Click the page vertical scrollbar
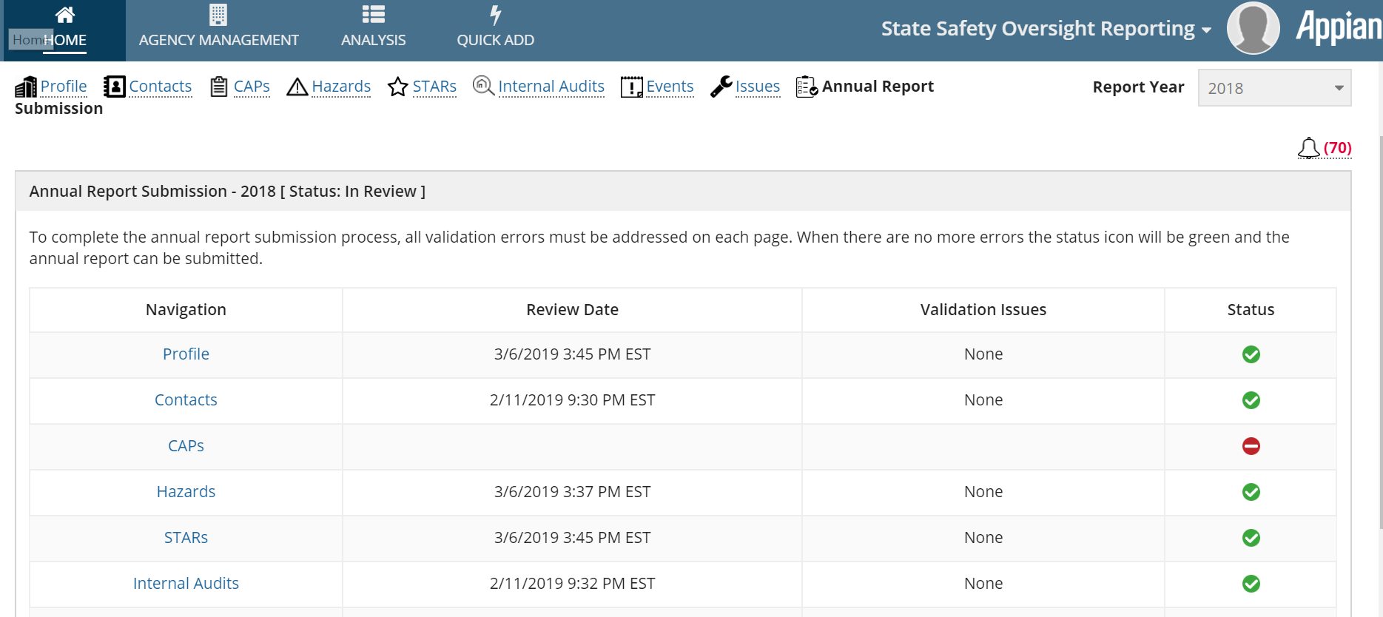Screen dimensions: 1383x617 pos(1380,333)
